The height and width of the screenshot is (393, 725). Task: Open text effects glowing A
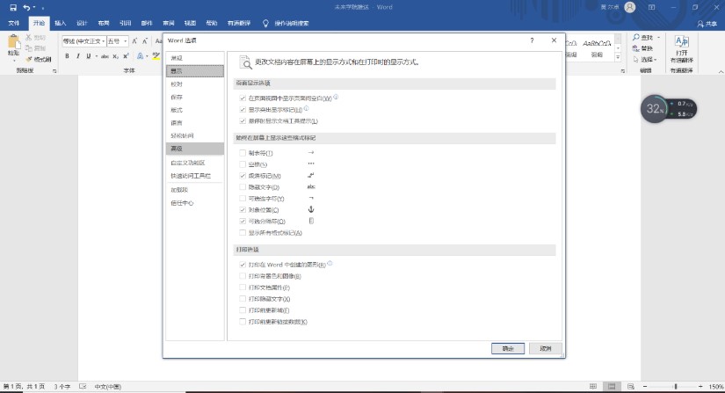(x=140, y=56)
